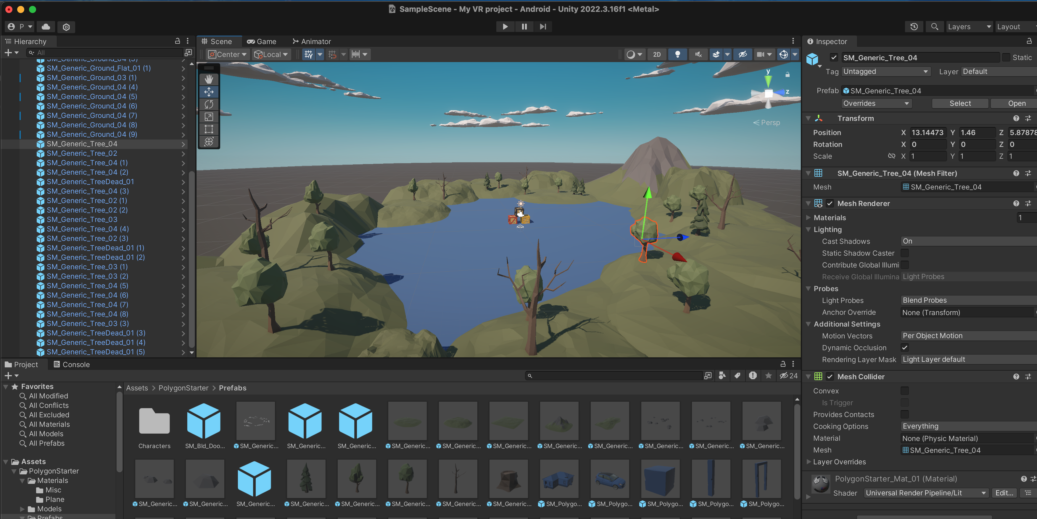Select the Scale tool
Image resolution: width=1037 pixels, height=519 pixels.
pos(209,116)
